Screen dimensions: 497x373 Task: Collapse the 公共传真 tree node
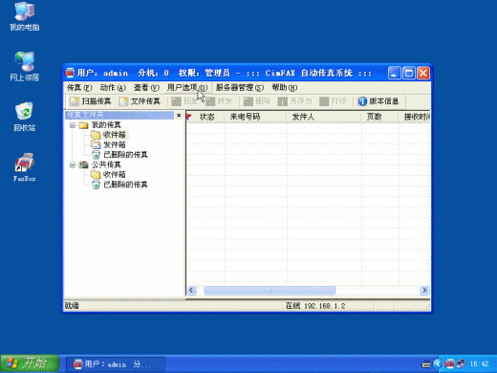pyautogui.click(x=73, y=165)
